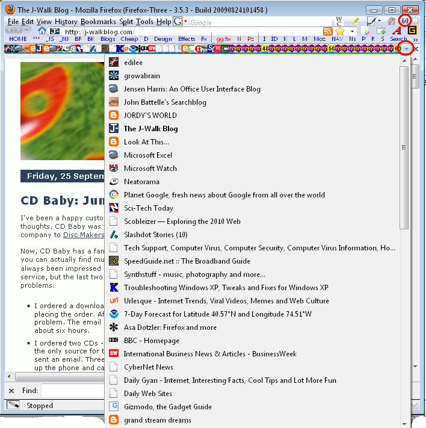Bookmark this page with the star icon
Image resolution: width=426 pixels, height=428 pixels.
click(x=340, y=31)
